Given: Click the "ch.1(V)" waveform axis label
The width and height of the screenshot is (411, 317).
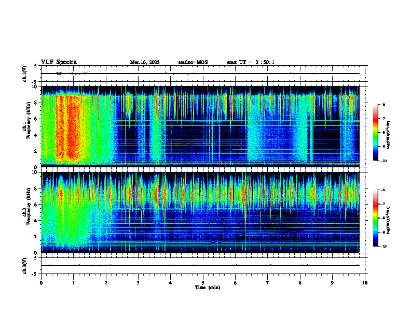Looking at the screenshot, I should coord(25,74).
